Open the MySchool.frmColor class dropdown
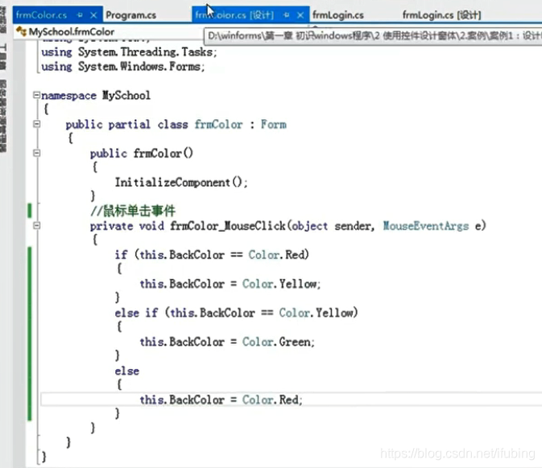The width and height of the screenshot is (542, 468). [108, 31]
